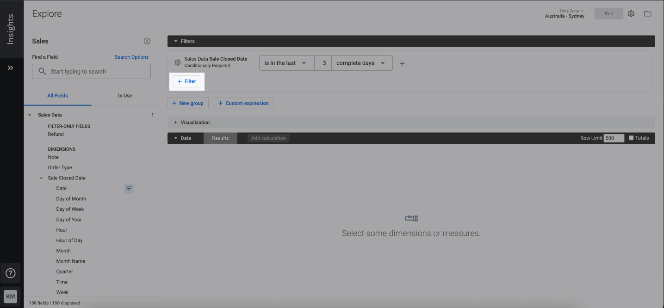Click the Sales Data field count '1'
The image size is (664, 308).
pos(153,115)
